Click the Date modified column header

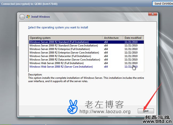(x=133, y=38)
